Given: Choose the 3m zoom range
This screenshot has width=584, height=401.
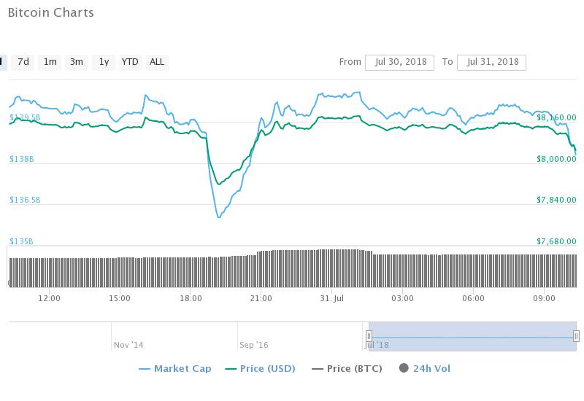Looking at the screenshot, I should point(77,62).
